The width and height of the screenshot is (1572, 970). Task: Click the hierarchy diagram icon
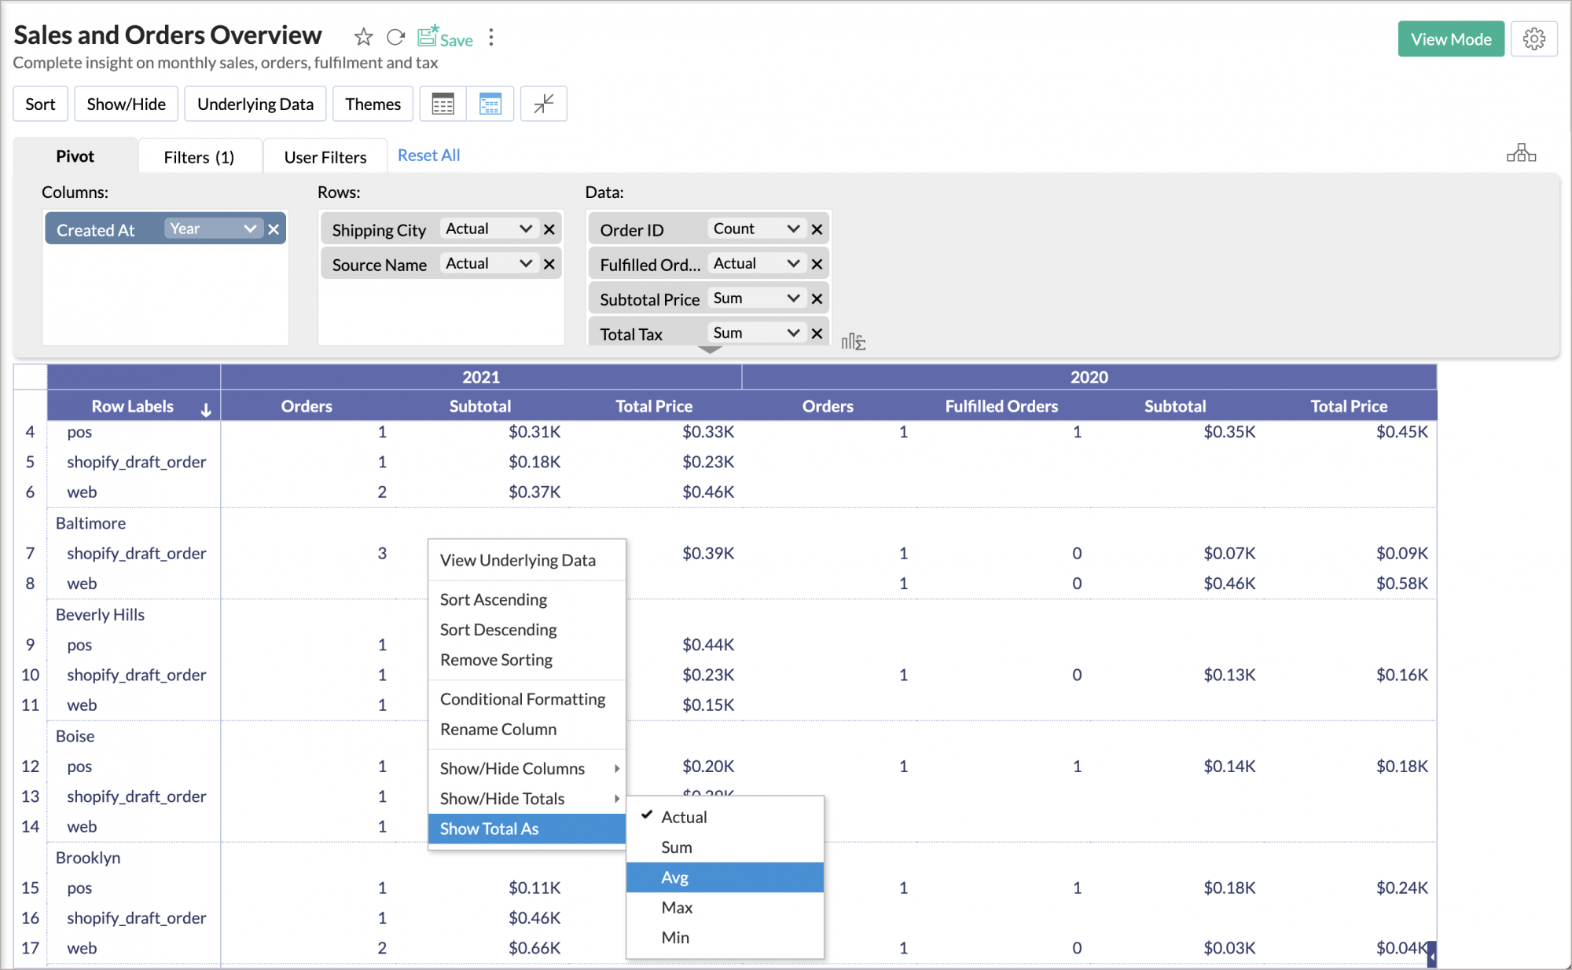point(1521,153)
